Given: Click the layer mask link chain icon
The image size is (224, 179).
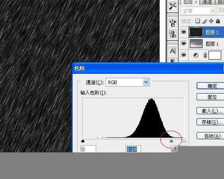Looking at the screenshot, I should point(205,55).
